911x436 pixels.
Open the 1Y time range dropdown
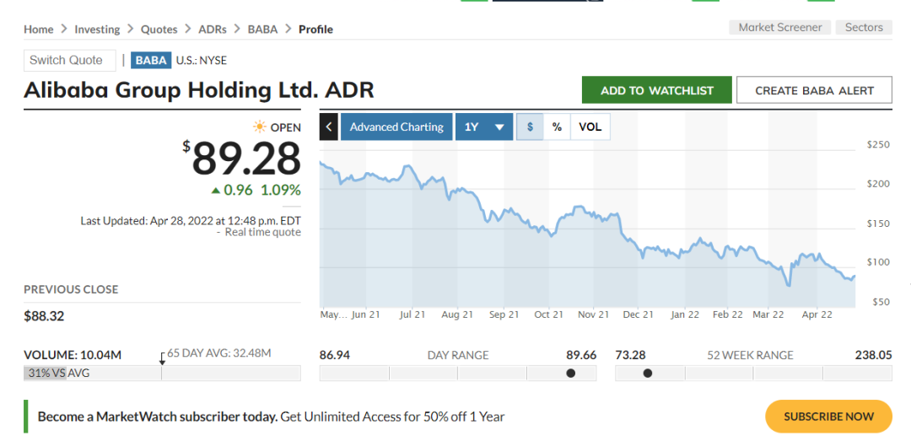click(484, 126)
